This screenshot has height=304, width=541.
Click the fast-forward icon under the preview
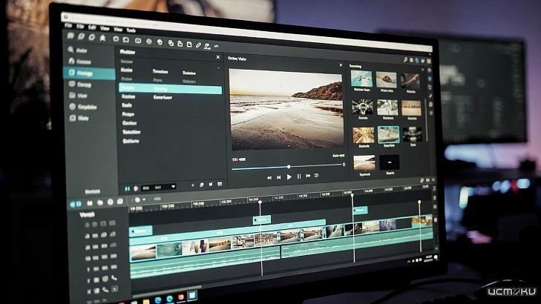pyautogui.click(x=309, y=176)
